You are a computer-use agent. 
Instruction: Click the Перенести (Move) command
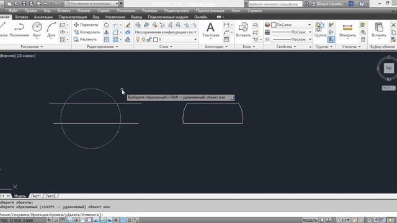pos(86,25)
